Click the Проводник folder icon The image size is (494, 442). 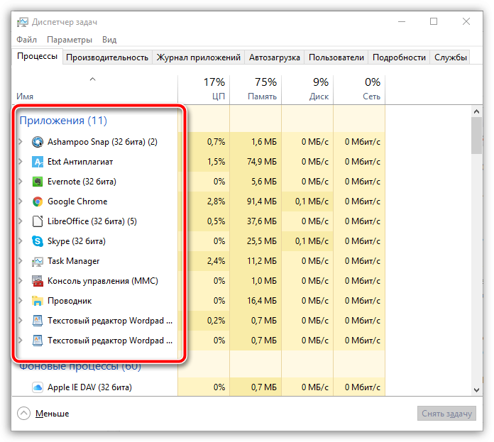(38, 301)
